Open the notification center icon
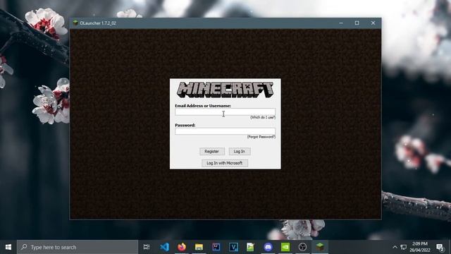Screen dimensions: 451x254 440,247
